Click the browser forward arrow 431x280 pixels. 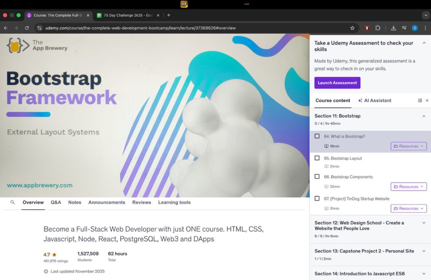(x=16, y=28)
